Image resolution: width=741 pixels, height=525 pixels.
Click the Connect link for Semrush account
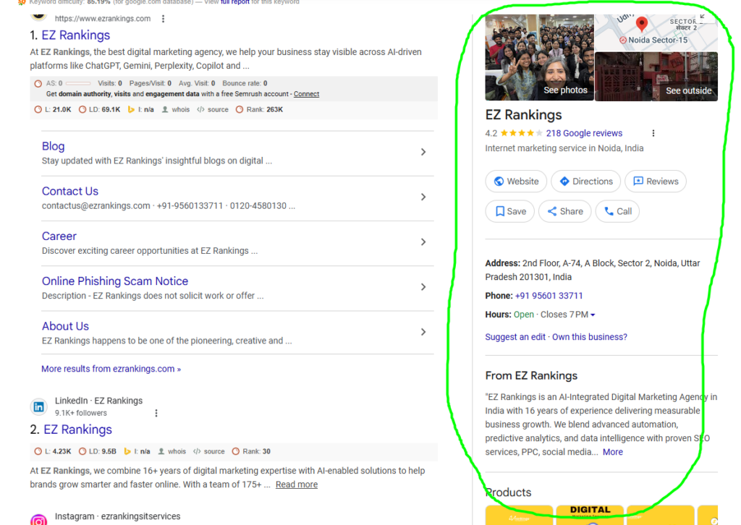(x=306, y=94)
